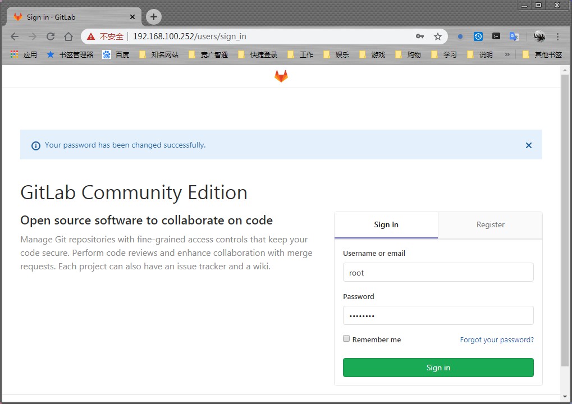Open the blue clock history extension
This screenshot has width=572, height=404.
[x=478, y=36]
